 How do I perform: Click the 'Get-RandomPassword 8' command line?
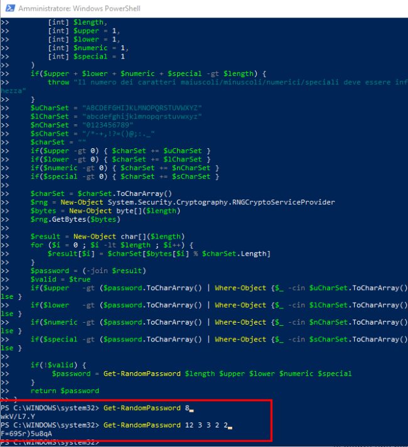146,407
